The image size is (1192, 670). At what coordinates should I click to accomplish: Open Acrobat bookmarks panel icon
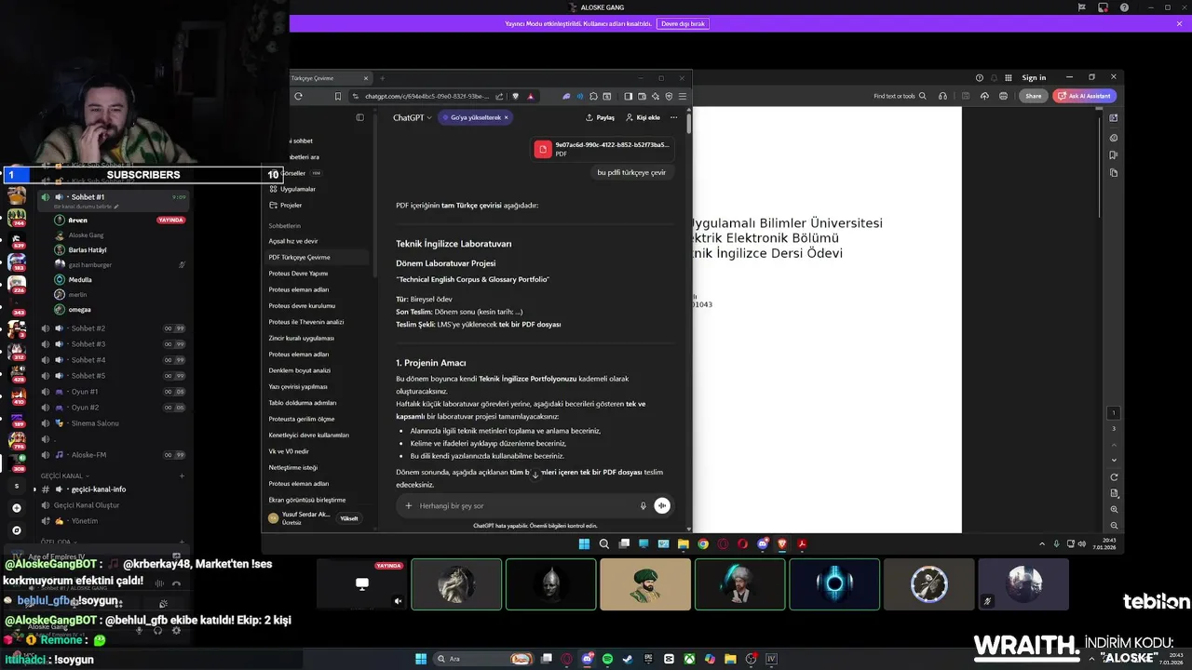tap(1114, 155)
